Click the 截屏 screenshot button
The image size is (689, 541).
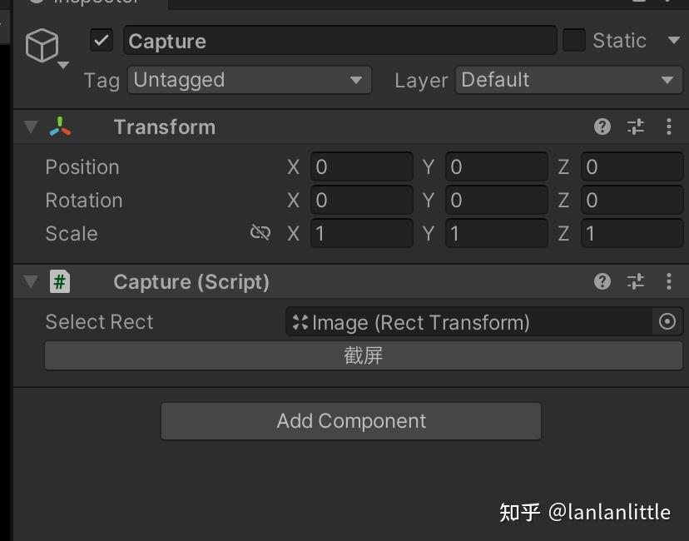[x=364, y=355]
